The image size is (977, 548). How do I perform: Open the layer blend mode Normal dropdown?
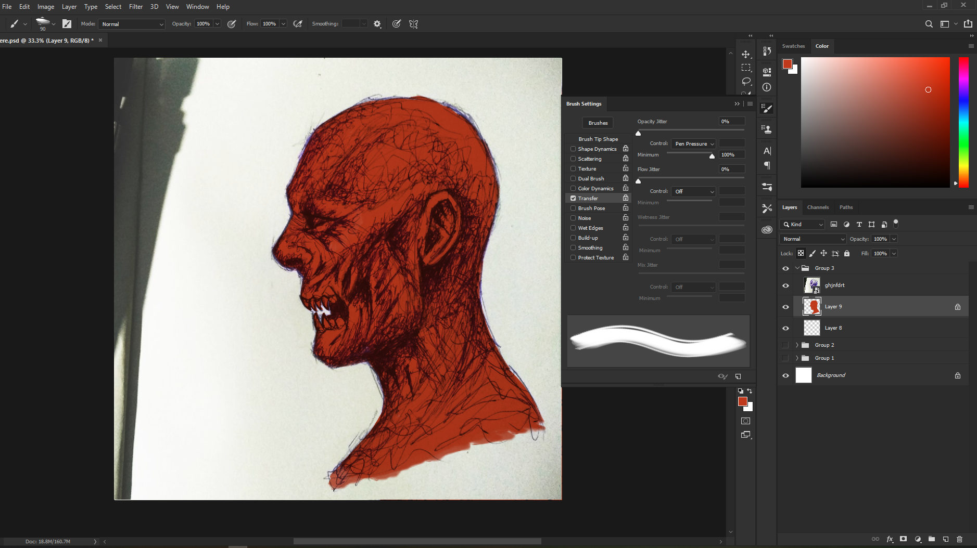tap(813, 239)
